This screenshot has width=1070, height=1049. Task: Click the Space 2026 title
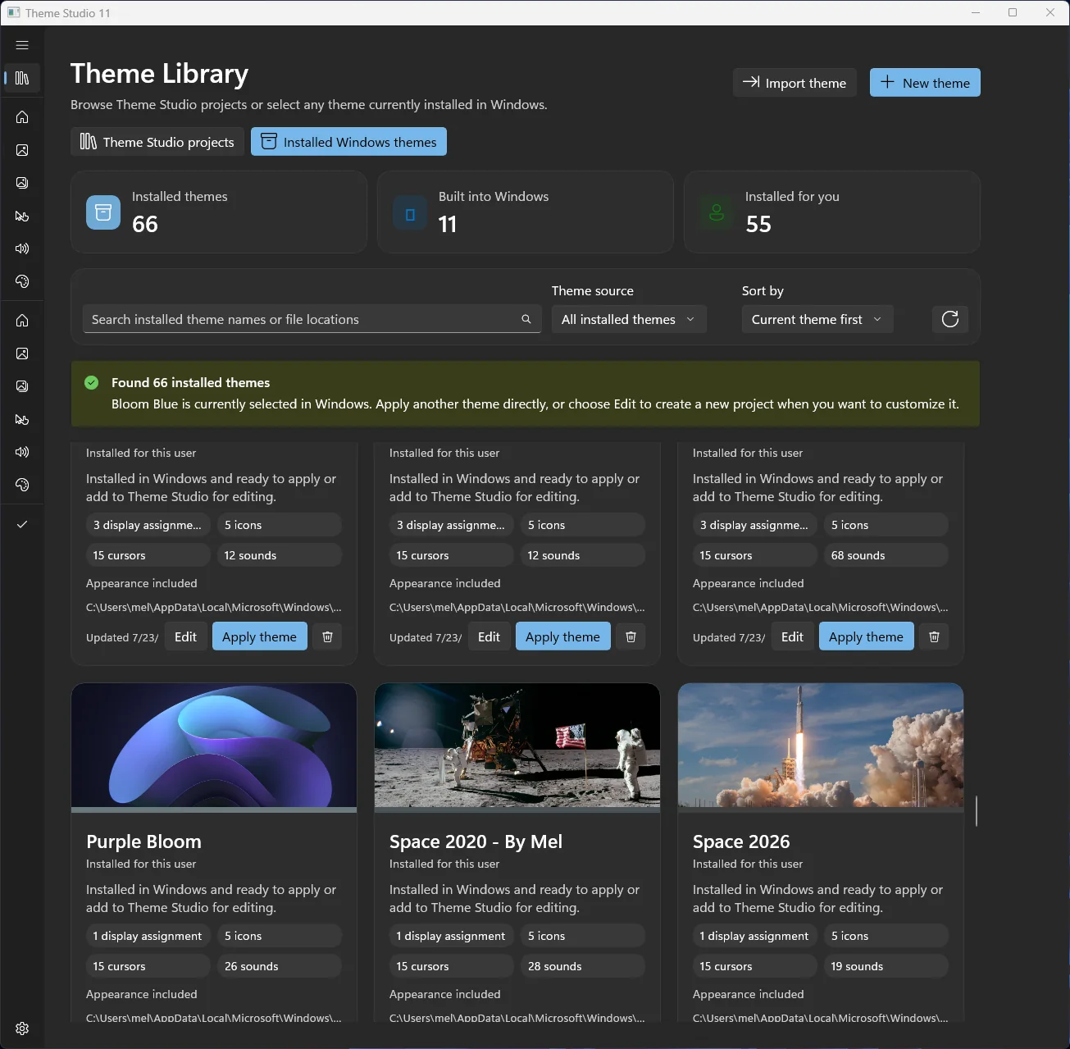point(741,841)
